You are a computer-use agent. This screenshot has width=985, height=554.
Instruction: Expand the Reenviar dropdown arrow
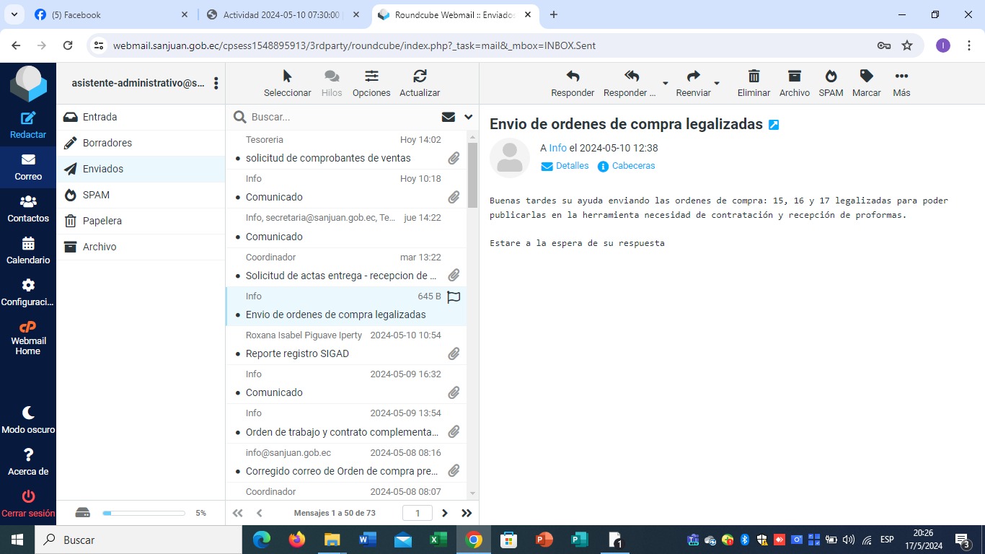pos(717,83)
